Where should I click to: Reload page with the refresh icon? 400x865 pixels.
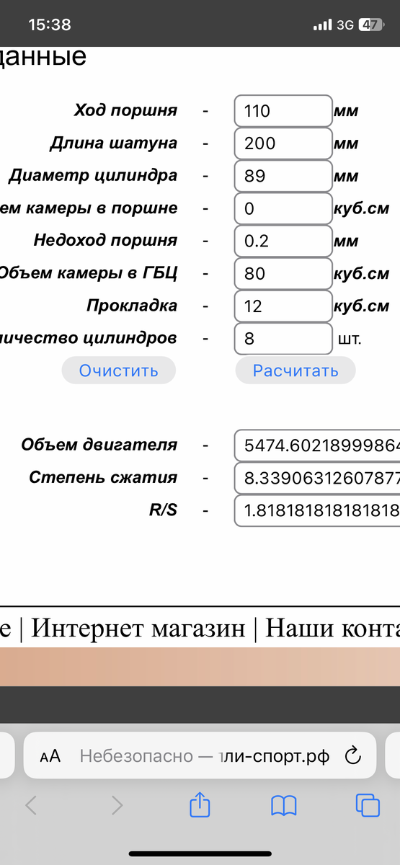[352, 755]
